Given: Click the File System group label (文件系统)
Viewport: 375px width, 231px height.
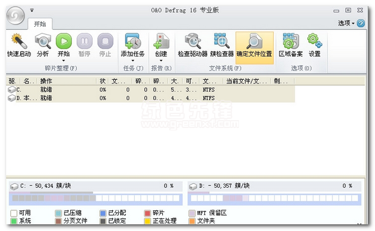Looking at the screenshot, I should click(x=225, y=68).
